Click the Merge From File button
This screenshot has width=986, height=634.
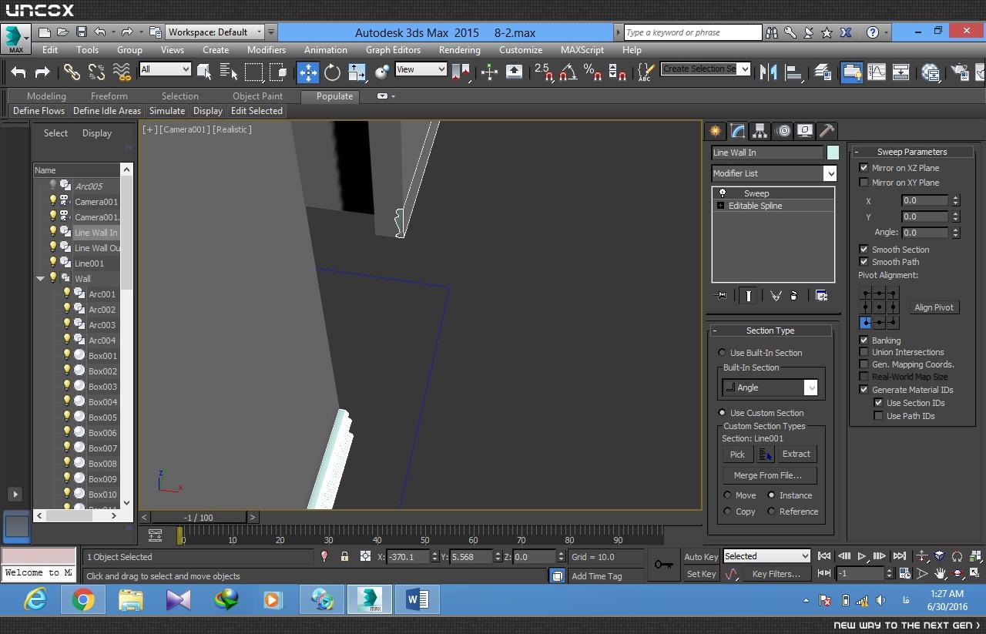[768, 475]
